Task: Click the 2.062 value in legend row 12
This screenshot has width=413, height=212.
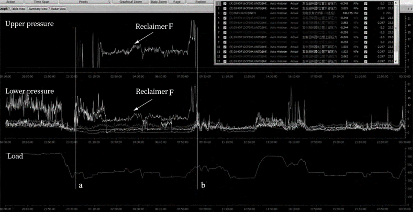Action: point(344,56)
